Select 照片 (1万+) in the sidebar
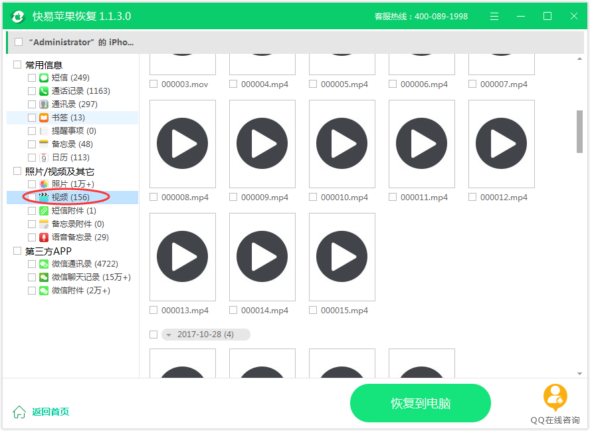 [x=72, y=184]
